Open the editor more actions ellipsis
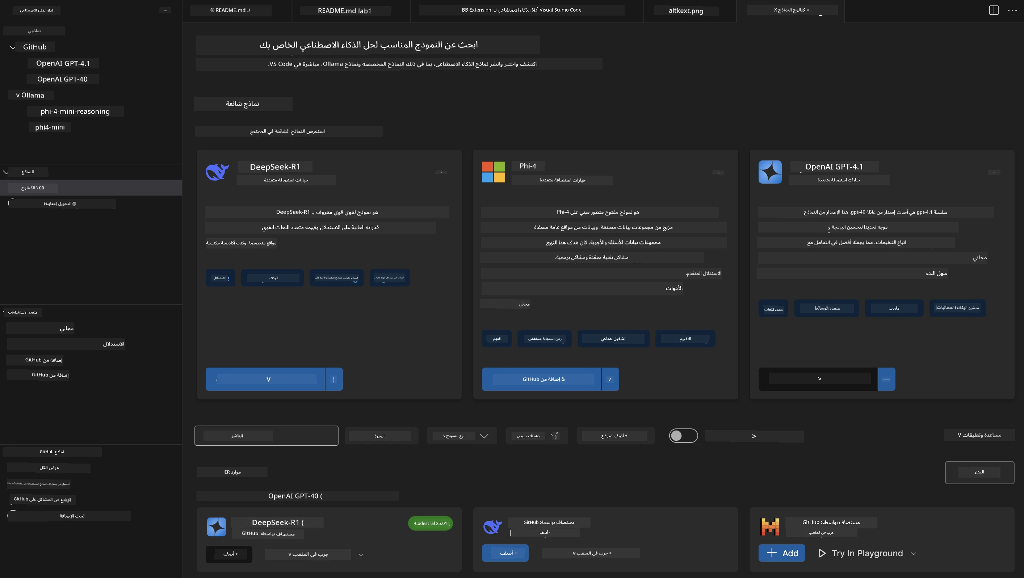1024x578 pixels. click(1012, 11)
